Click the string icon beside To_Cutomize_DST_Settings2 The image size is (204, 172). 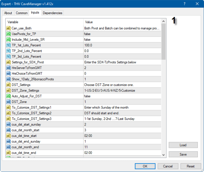coord(8,113)
